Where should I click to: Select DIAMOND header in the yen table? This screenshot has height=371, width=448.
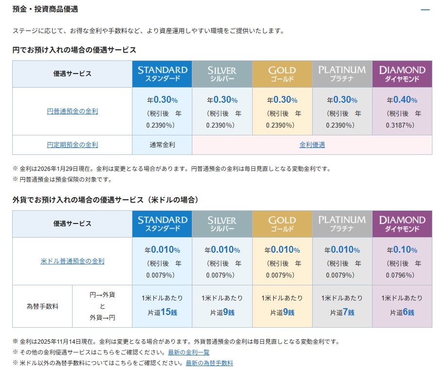click(x=402, y=74)
